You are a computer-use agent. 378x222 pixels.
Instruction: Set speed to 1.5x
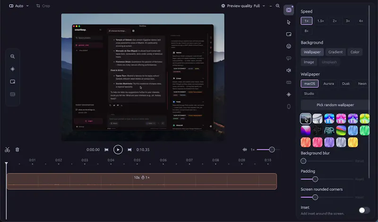(x=320, y=21)
